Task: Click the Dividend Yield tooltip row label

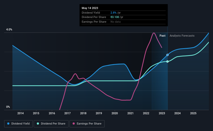Action: 91,13
